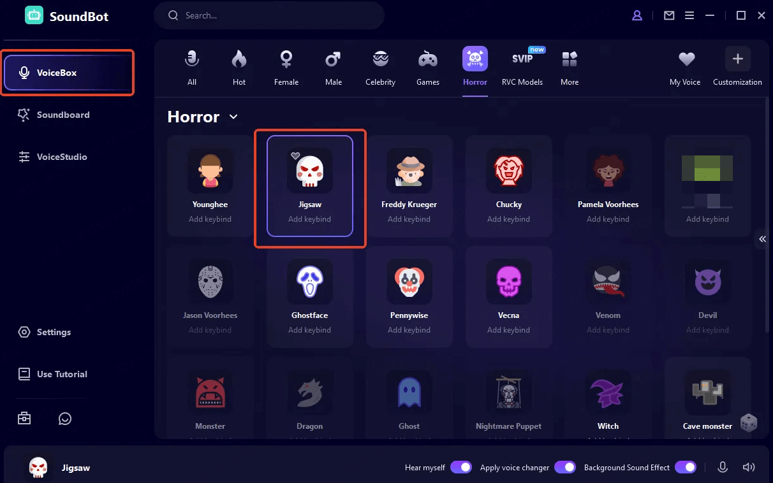
Task: Open the Customization button
Action: [x=737, y=68]
